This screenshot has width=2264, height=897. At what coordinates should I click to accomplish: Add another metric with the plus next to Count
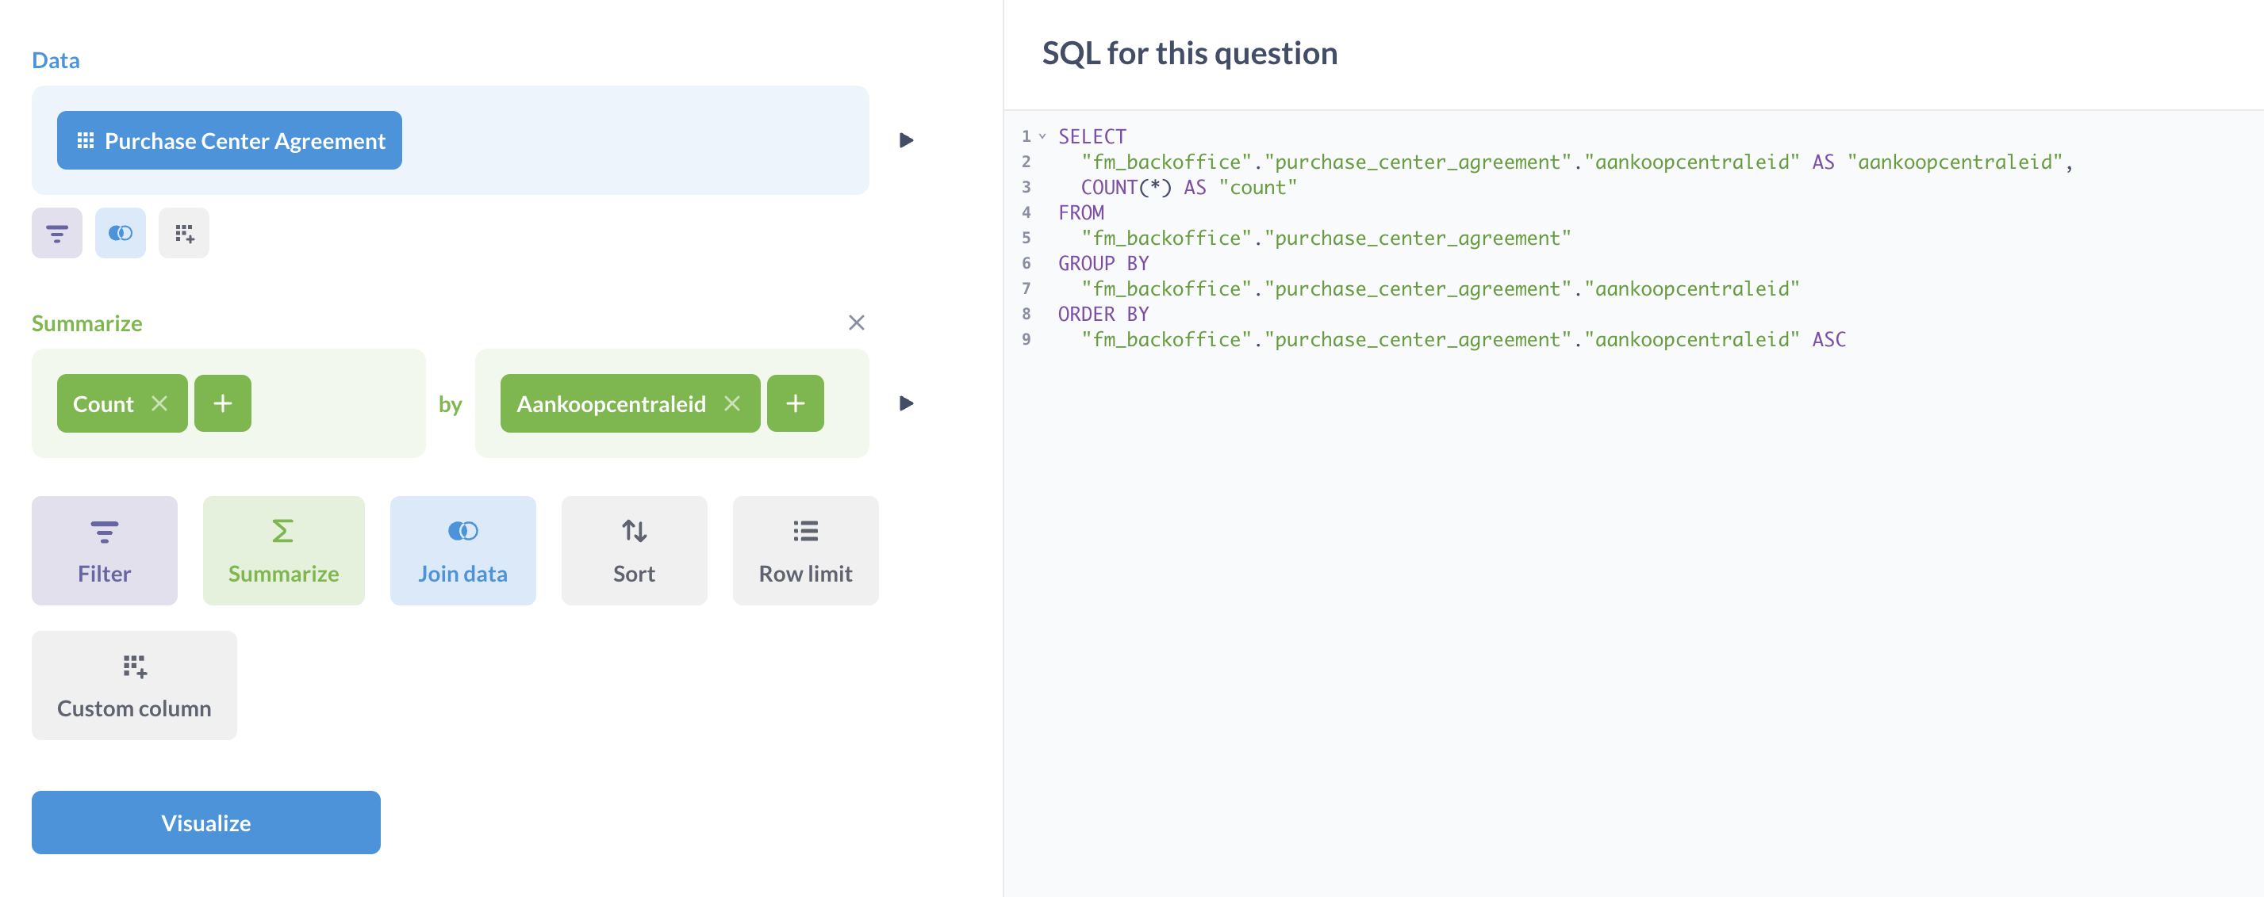[222, 404]
